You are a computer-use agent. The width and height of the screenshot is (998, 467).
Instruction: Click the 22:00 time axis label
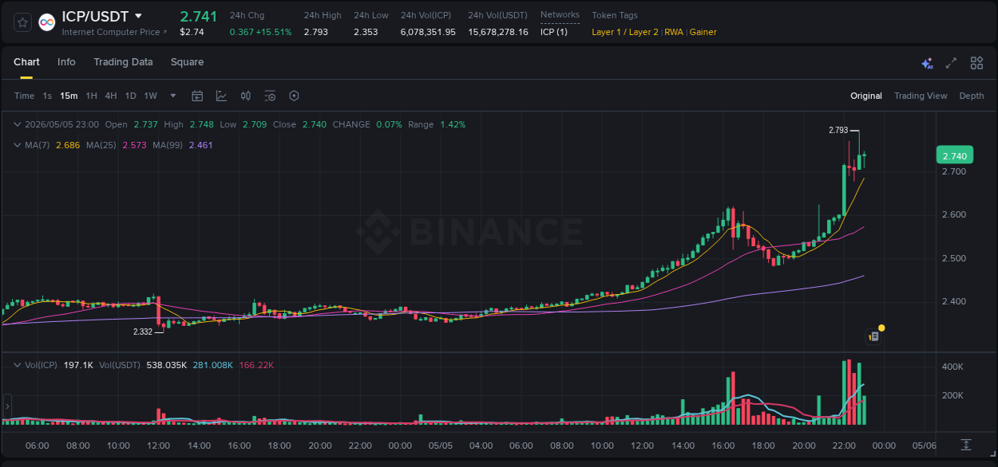coord(844,445)
